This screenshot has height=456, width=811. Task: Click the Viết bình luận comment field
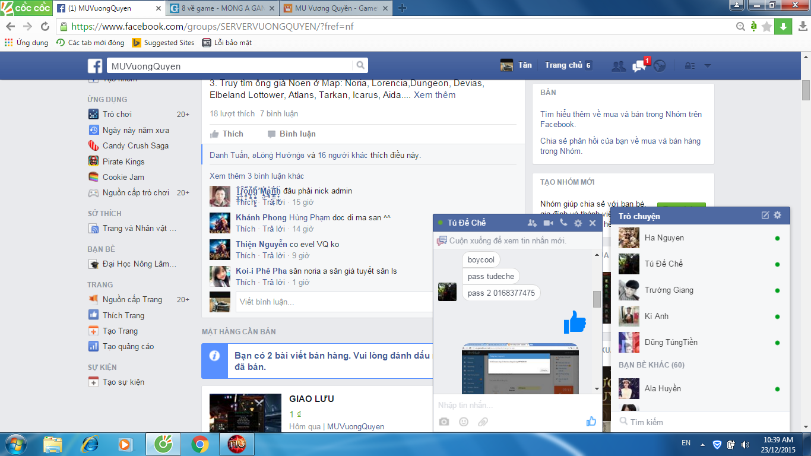coord(334,302)
